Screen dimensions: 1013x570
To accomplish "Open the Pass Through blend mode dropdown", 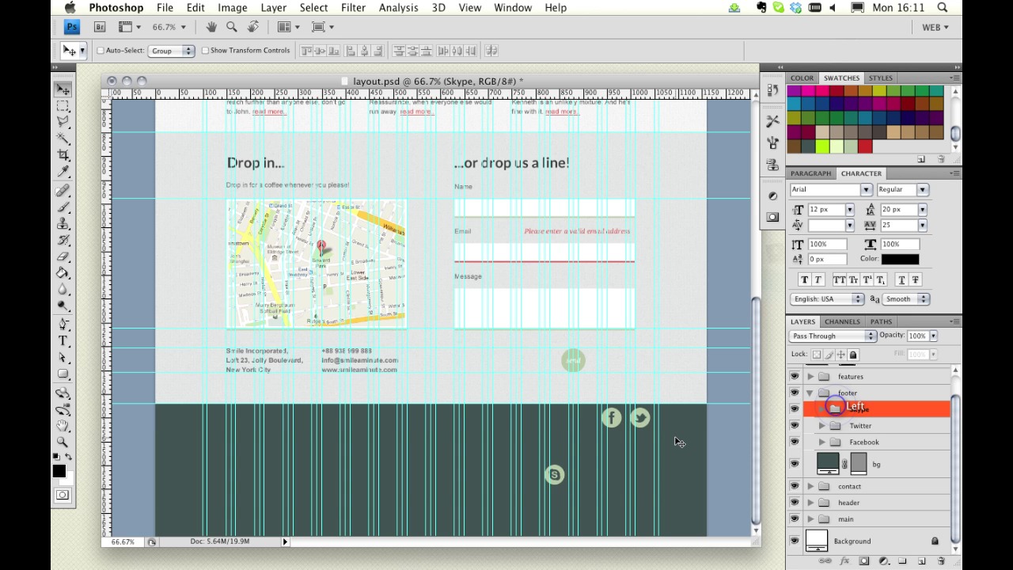I will click(x=833, y=336).
